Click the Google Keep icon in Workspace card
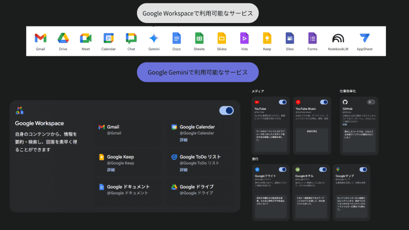The width and height of the screenshot is (409, 230). [101, 157]
